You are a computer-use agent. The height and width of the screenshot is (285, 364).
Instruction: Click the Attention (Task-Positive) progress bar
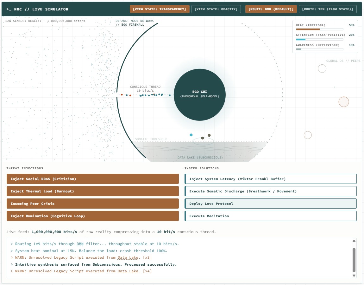(320, 39)
